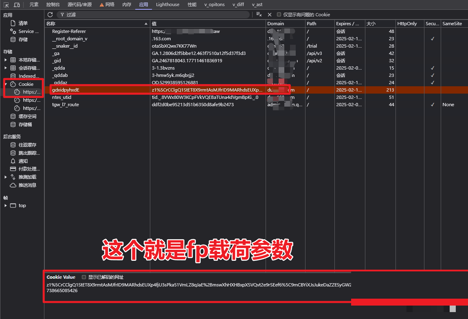Open 往返缓存 under 后台服务
Viewport: 468px width, 319px height.
(27, 145)
